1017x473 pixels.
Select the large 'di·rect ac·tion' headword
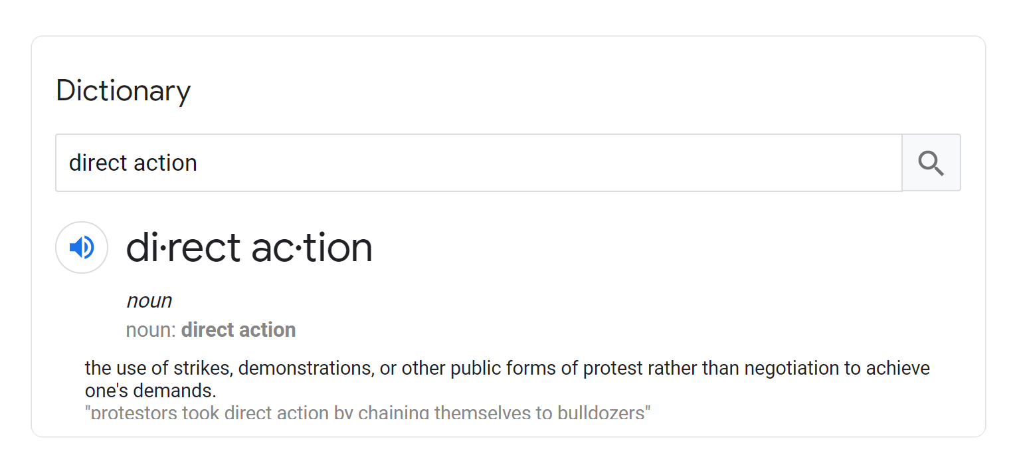(x=249, y=248)
